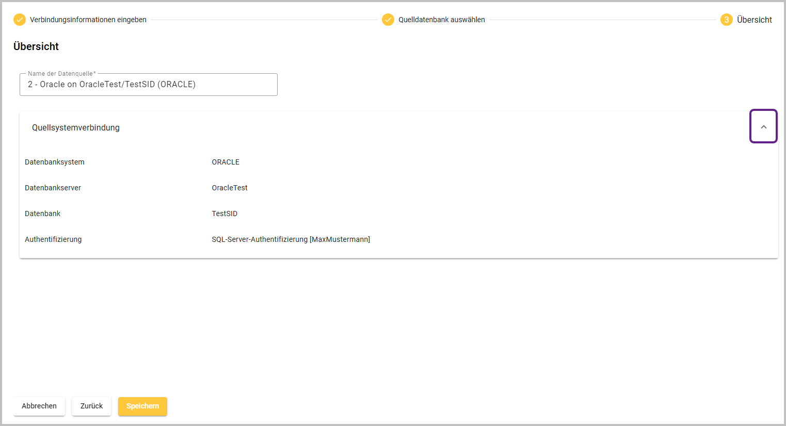786x426 pixels.
Task: Click the Abbrechen button
Action: [x=39, y=406]
